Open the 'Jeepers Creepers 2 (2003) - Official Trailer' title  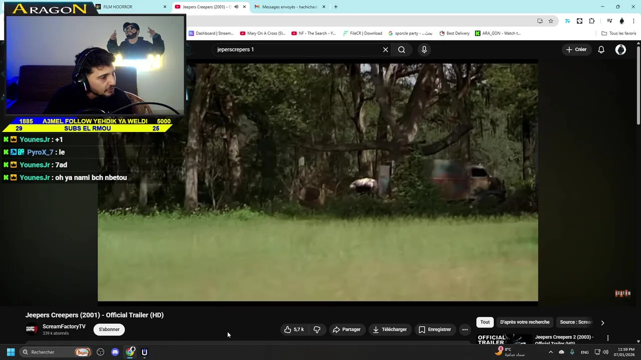(564, 339)
